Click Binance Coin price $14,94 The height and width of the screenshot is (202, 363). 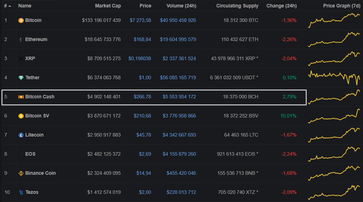coord(144,173)
